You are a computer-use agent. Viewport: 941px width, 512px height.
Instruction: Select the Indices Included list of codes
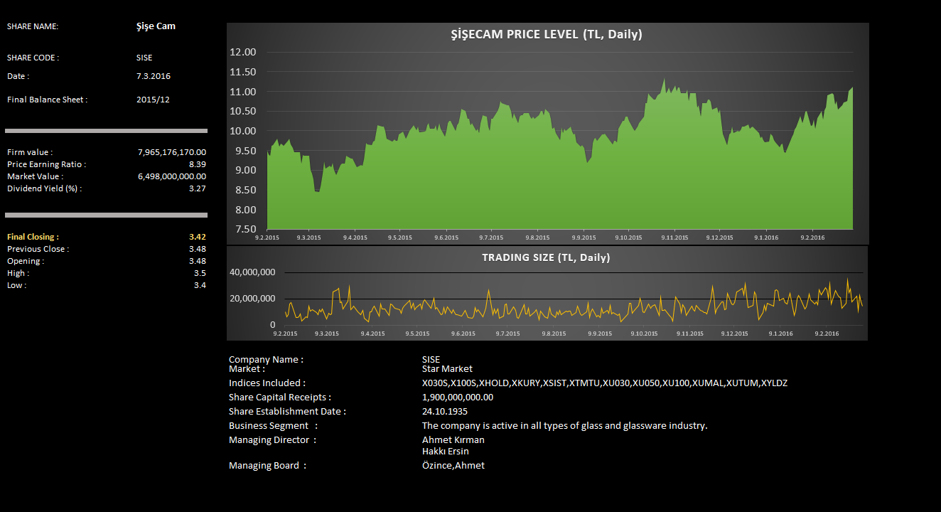click(x=605, y=383)
